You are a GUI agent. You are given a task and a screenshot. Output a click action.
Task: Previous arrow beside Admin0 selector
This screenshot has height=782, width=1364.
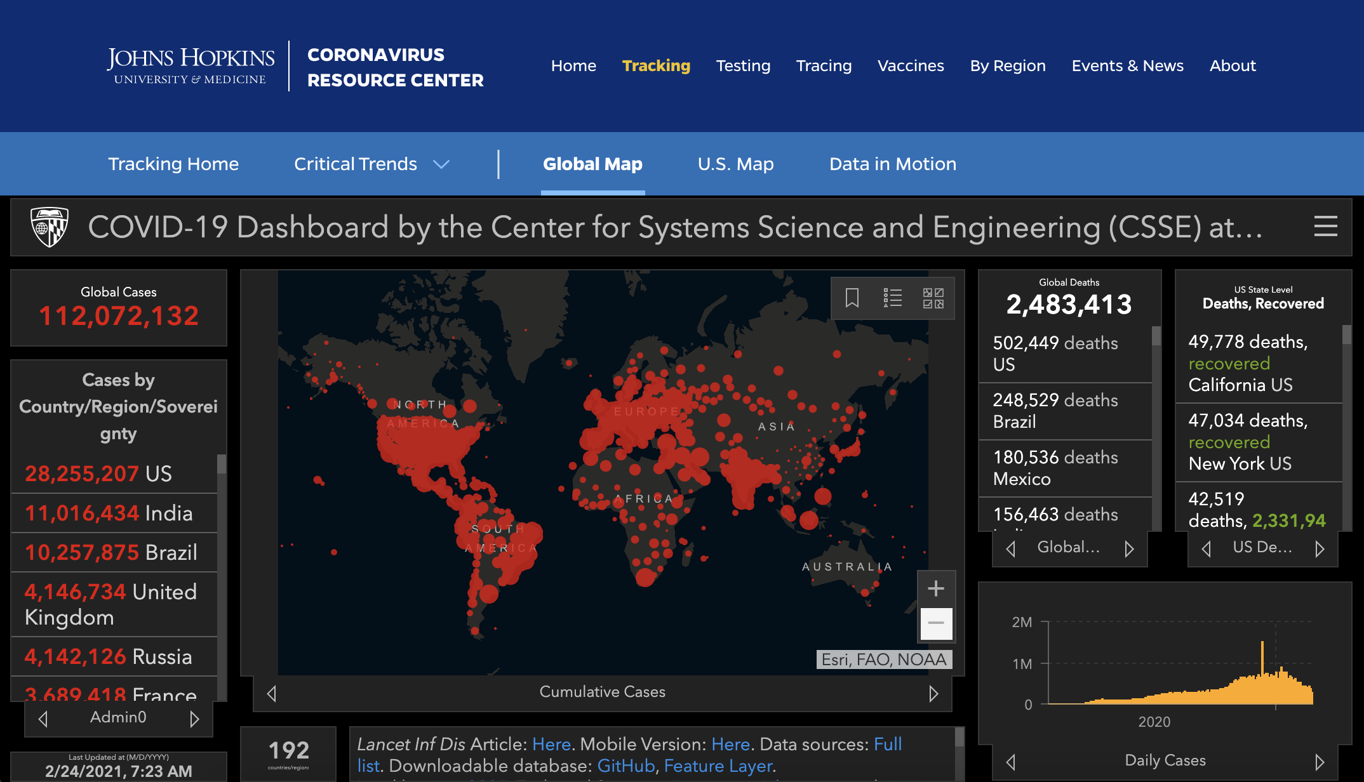tap(43, 719)
